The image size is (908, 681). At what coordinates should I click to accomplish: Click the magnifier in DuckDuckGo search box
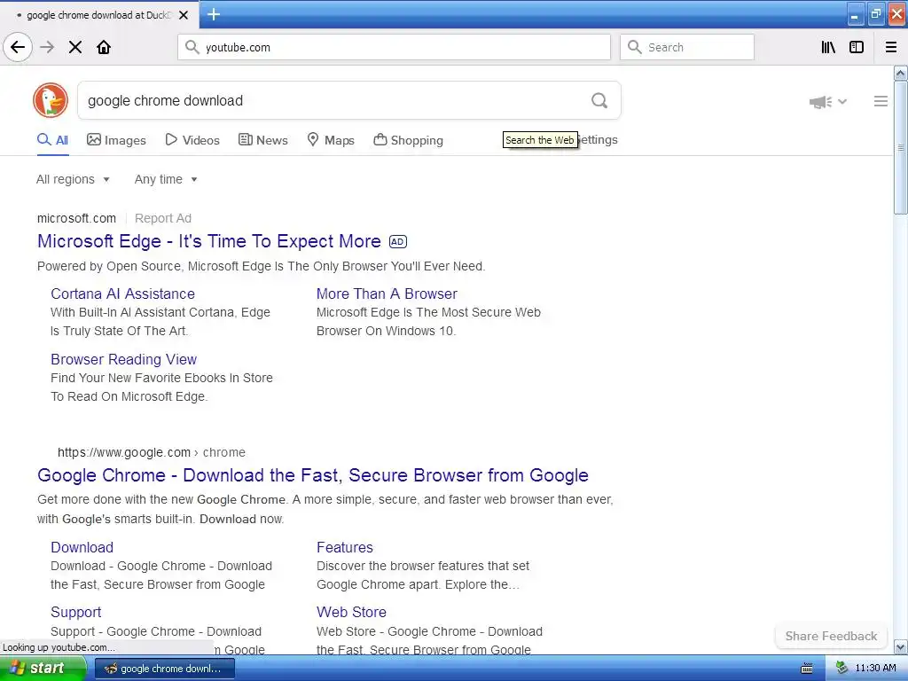pos(599,101)
